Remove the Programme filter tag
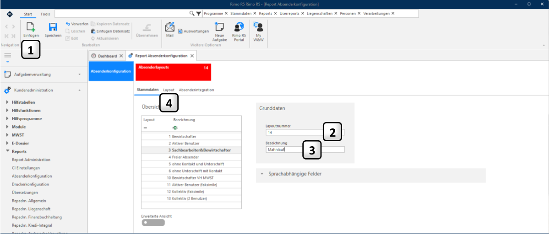Viewport: 550px width, 234px height. coord(226,14)
